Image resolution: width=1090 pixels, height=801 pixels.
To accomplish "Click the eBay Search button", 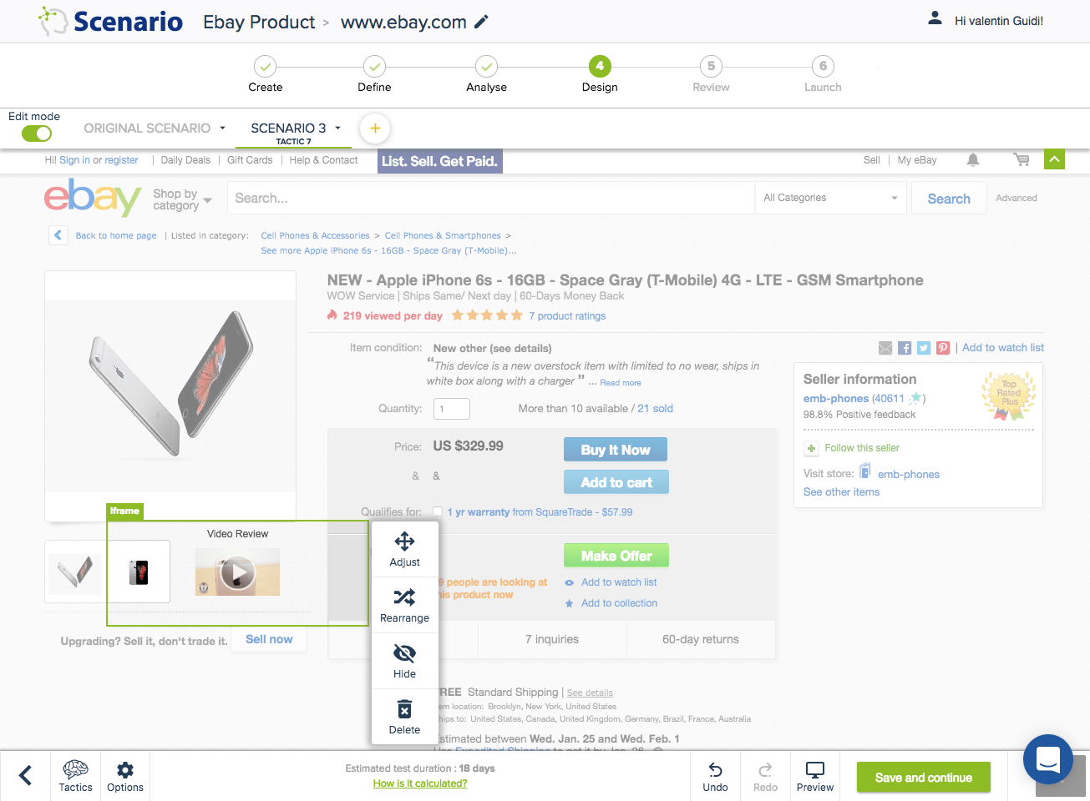I will coord(949,199).
